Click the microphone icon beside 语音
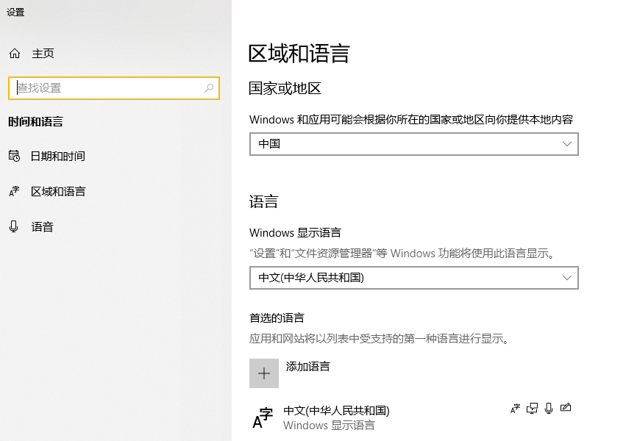Screen dimensions: 637x441 click(x=15, y=226)
